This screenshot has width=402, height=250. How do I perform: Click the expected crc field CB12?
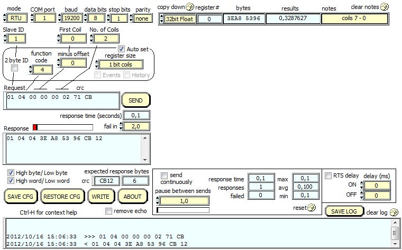click(x=106, y=181)
